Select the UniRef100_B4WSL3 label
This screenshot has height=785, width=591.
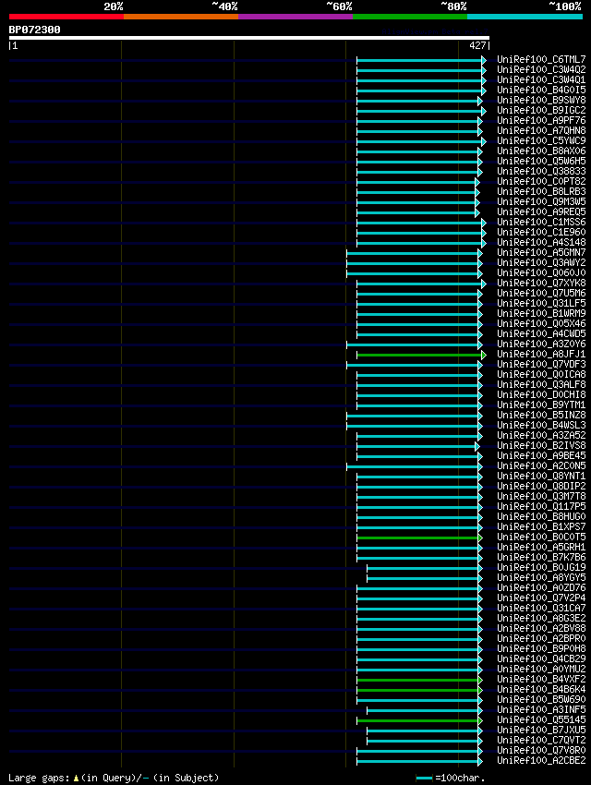tap(541, 425)
